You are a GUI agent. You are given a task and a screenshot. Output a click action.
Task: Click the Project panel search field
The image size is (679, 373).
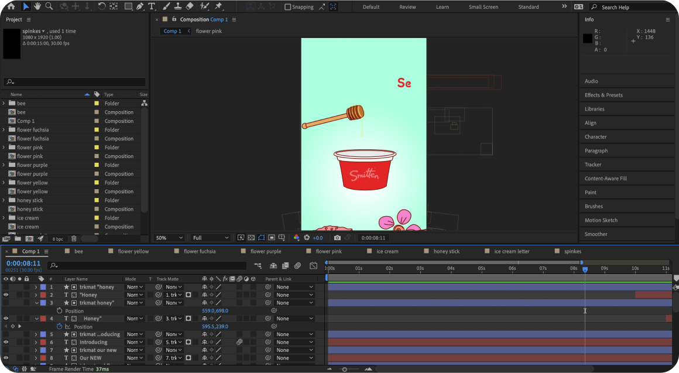point(74,82)
